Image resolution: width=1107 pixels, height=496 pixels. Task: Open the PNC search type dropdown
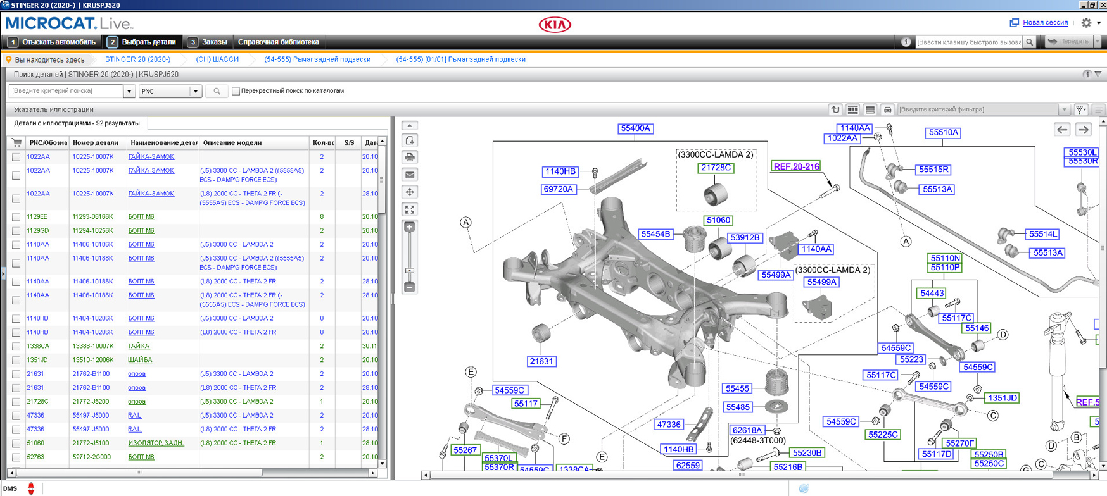pyautogui.click(x=196, y=91)
